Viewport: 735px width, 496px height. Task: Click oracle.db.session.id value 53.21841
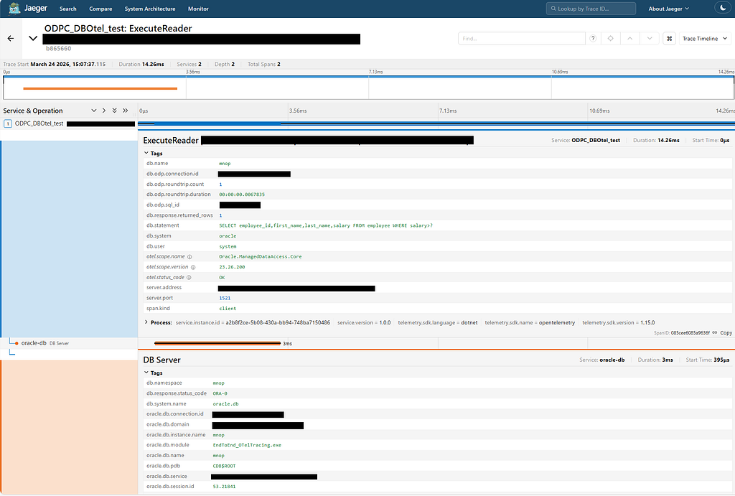224,487
